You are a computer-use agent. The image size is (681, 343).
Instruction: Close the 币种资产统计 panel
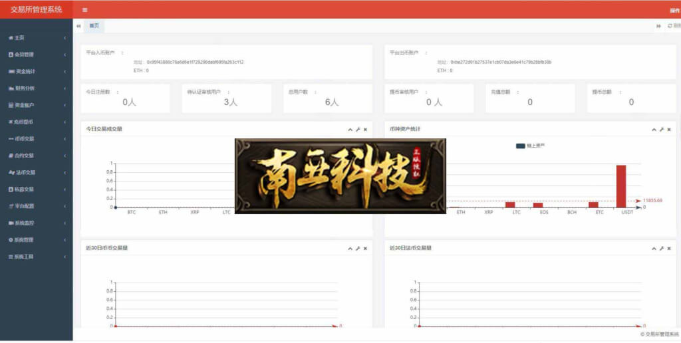click(669, 130)
